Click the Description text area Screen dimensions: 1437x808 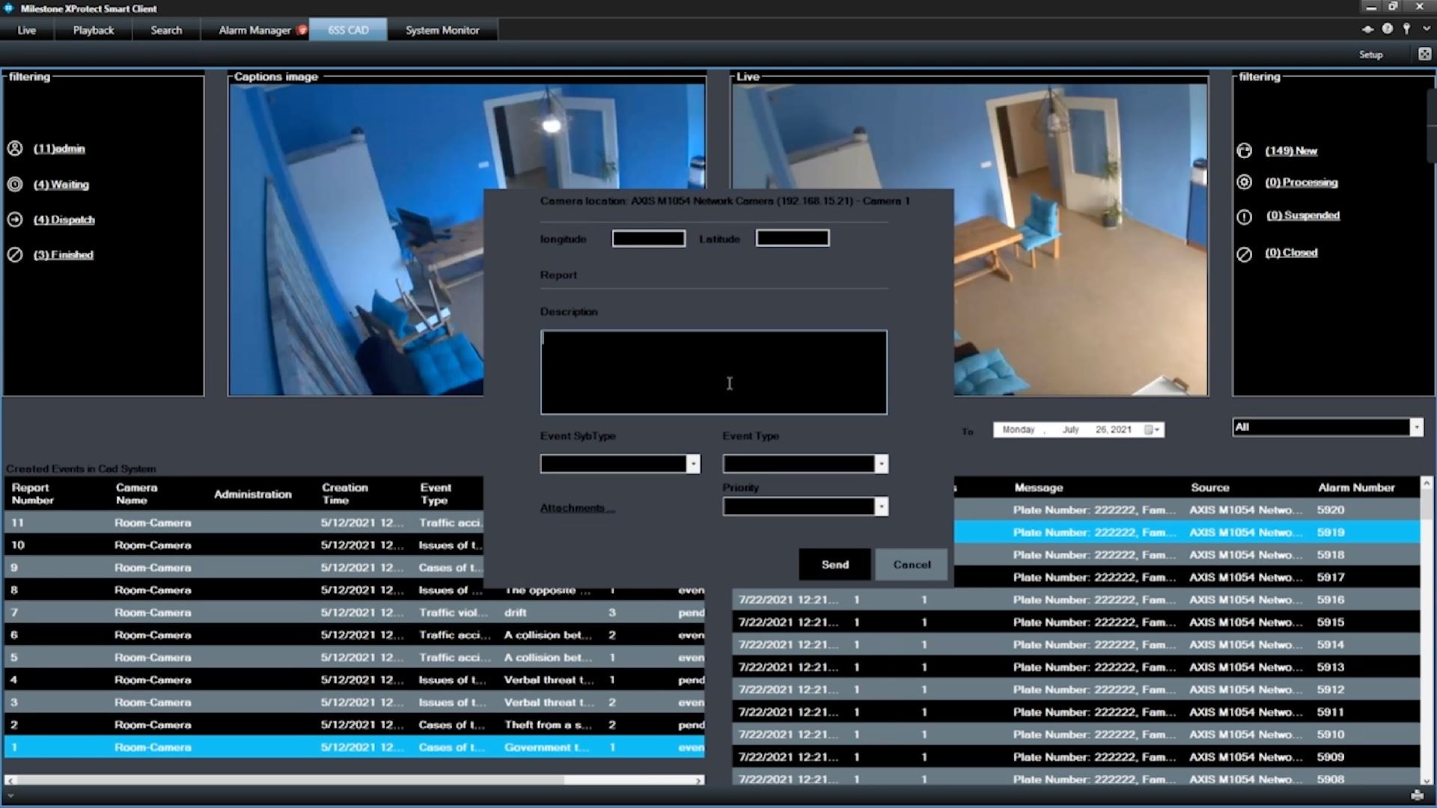(713, 372)
